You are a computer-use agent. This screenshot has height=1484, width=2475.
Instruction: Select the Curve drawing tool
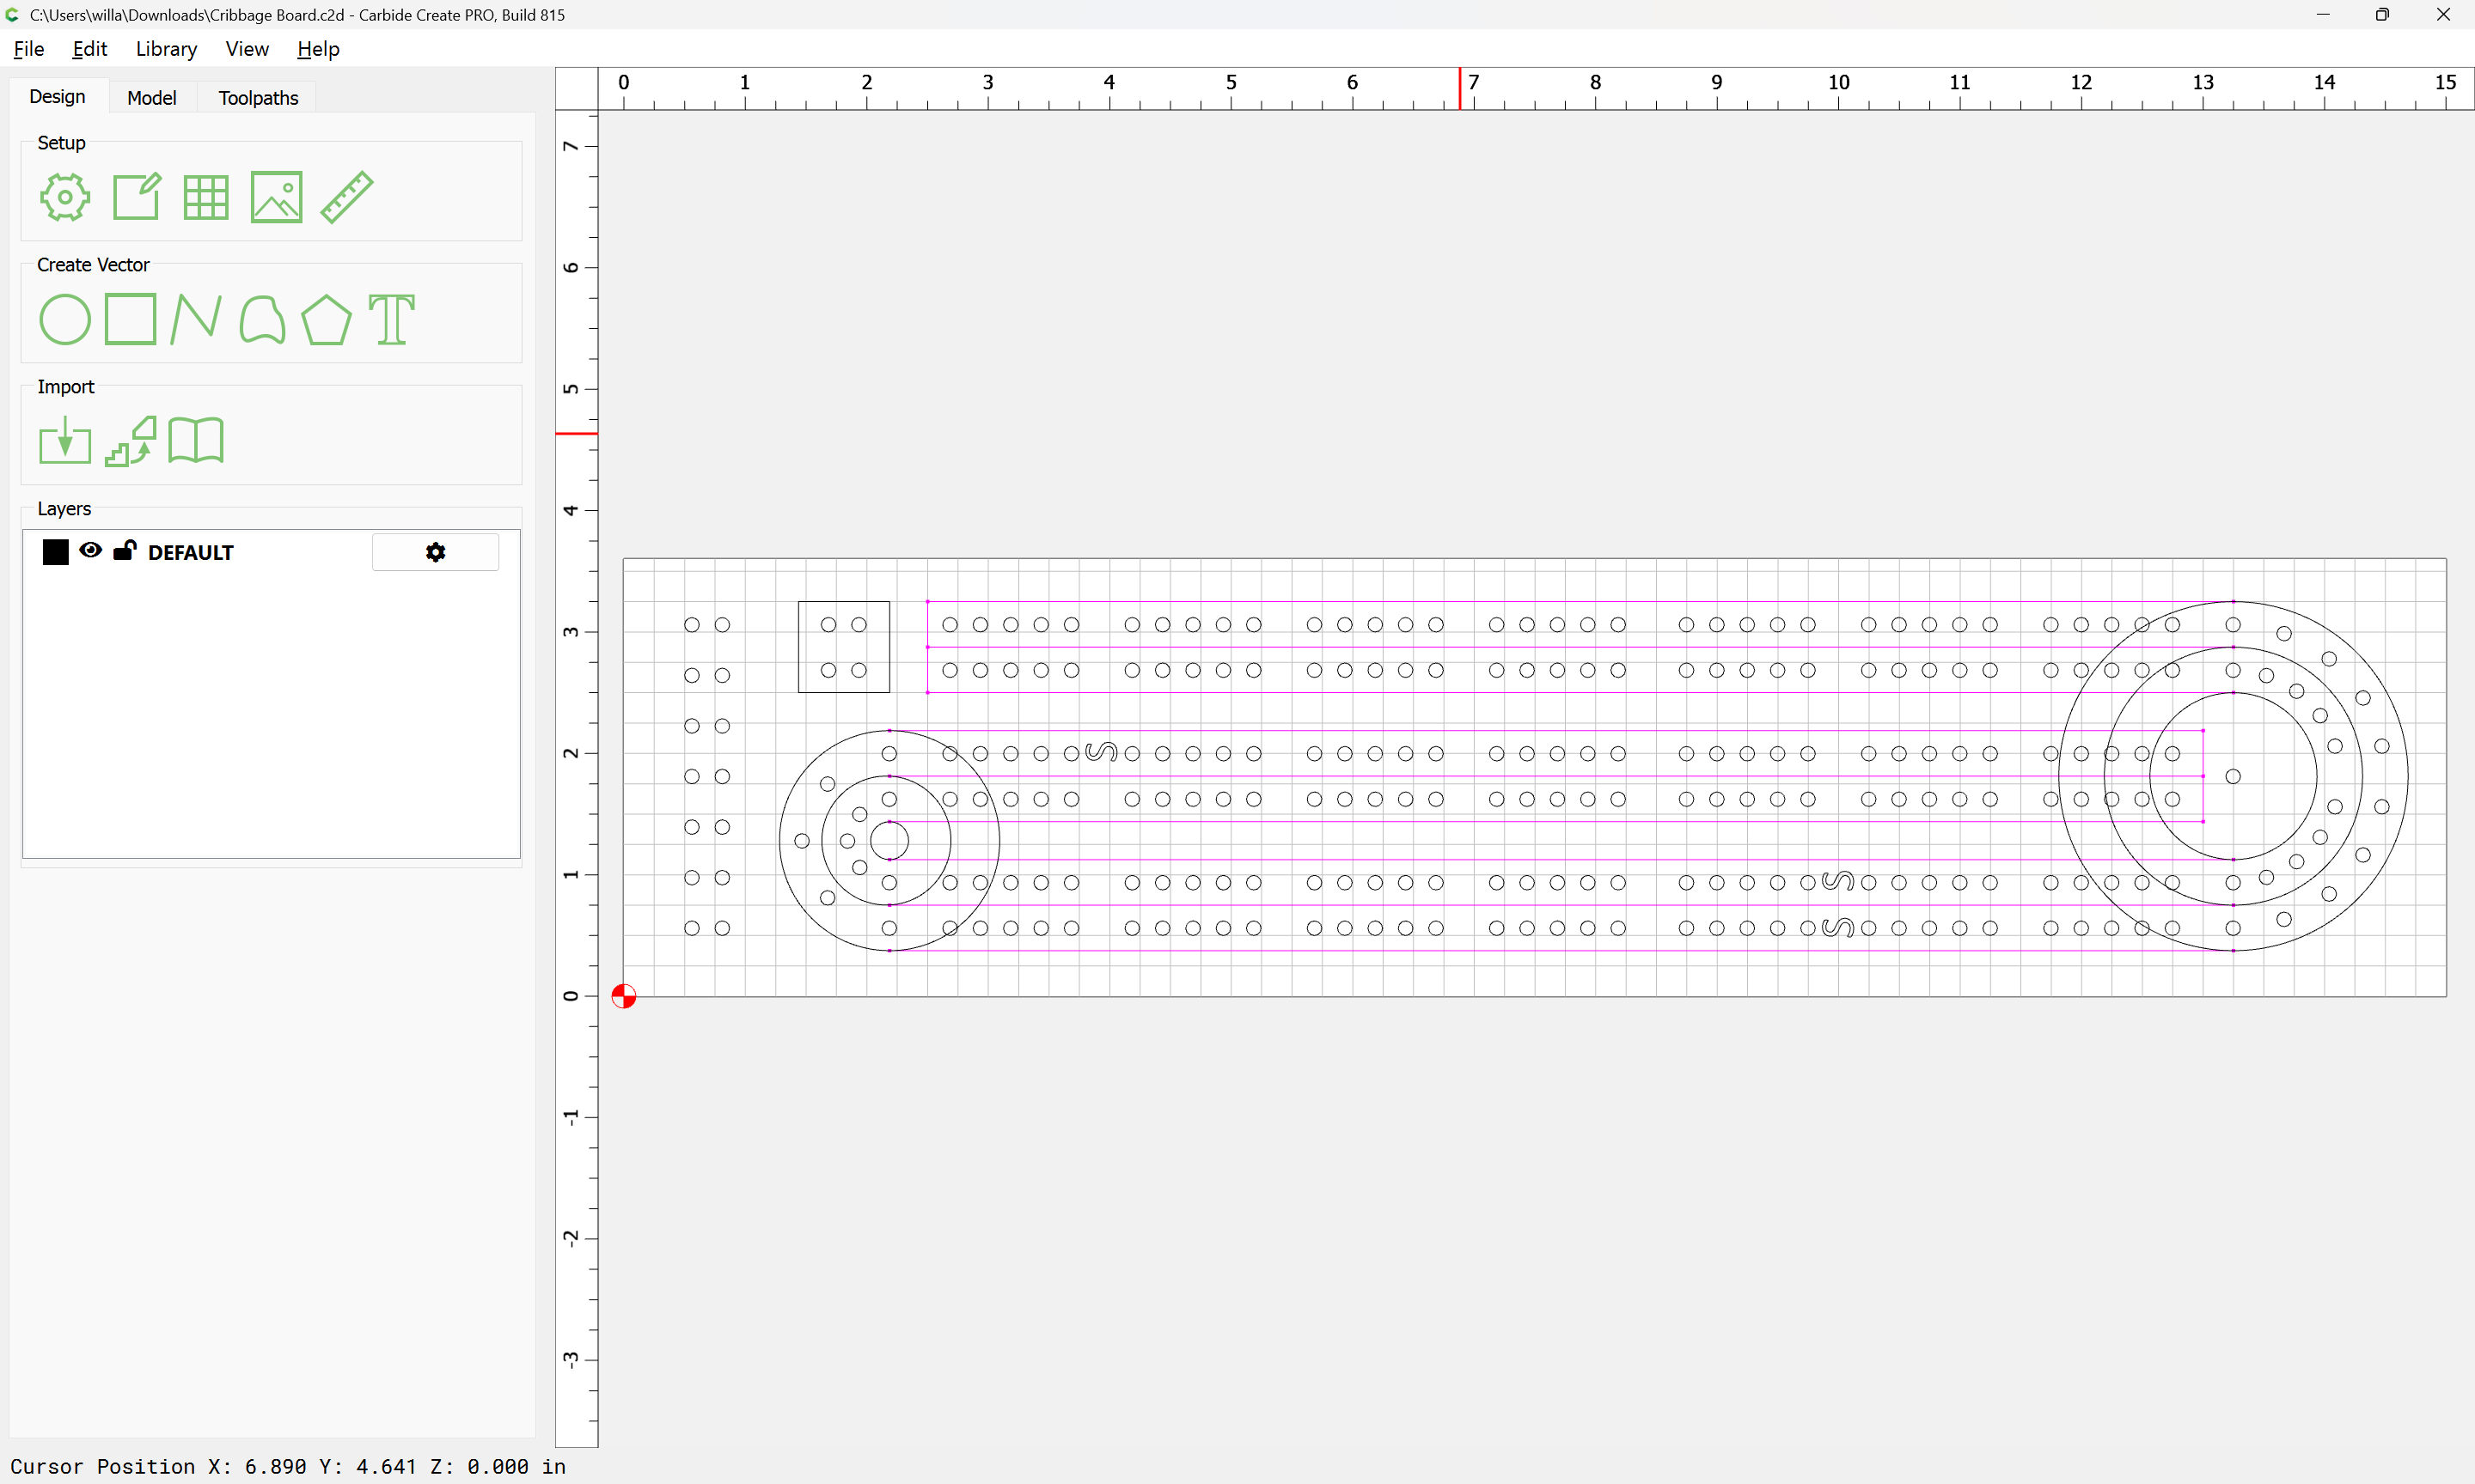(262, 320)
